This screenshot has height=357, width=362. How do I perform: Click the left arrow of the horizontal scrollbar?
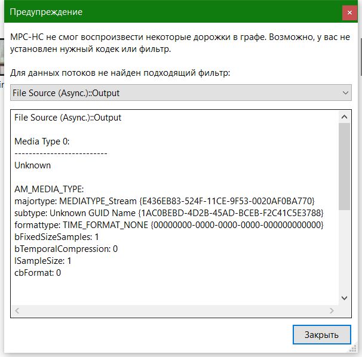(x=17, y=310)
